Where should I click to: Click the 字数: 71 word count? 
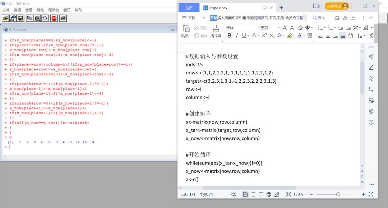click(x=206, y=195)
